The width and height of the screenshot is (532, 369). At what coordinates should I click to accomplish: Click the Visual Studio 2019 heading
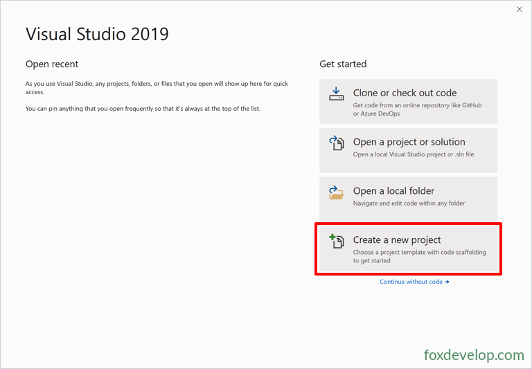click(x=97, y=34)
